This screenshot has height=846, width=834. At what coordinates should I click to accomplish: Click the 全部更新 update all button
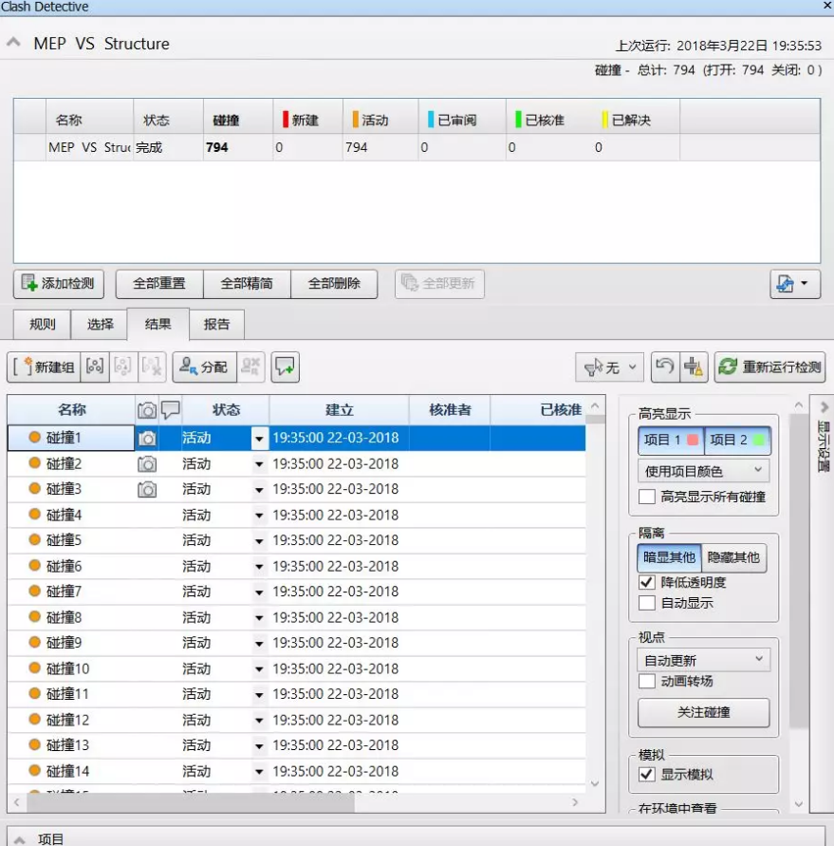click(439, 284)
